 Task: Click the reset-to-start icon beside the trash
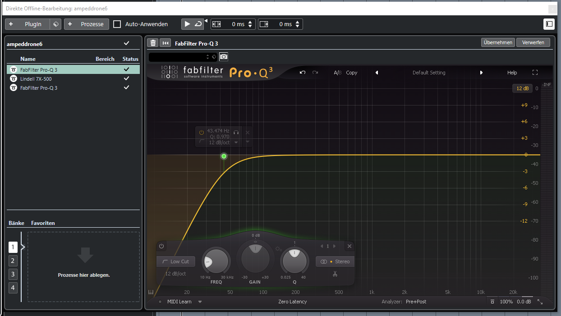[x=166, y=43]
